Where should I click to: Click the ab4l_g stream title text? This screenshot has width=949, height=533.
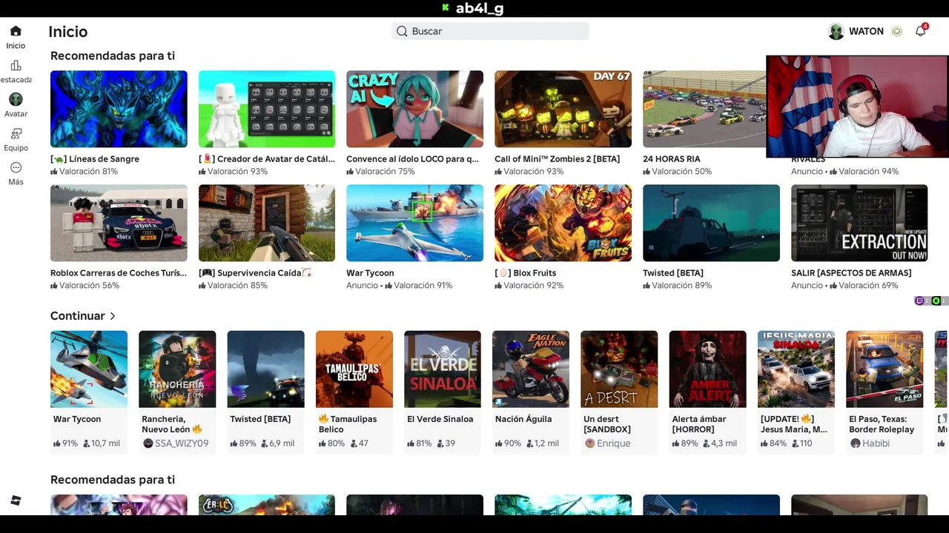[x=480, y=8]
